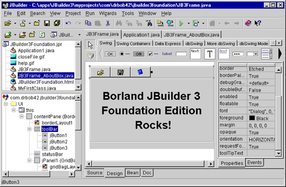Viewport: 286px width, 187px height.
Task: Click the OK button component in palette
Action: [110, 54]
